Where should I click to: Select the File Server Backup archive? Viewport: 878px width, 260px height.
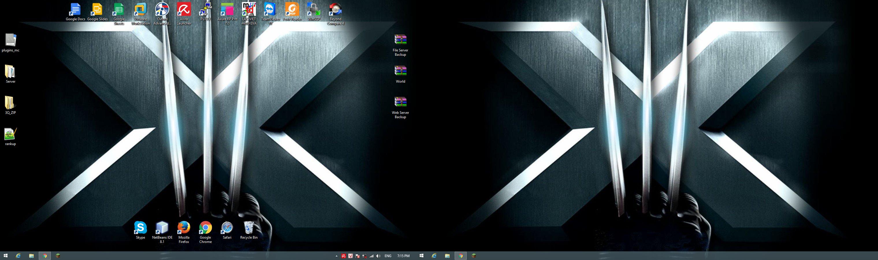pos(401,40)
